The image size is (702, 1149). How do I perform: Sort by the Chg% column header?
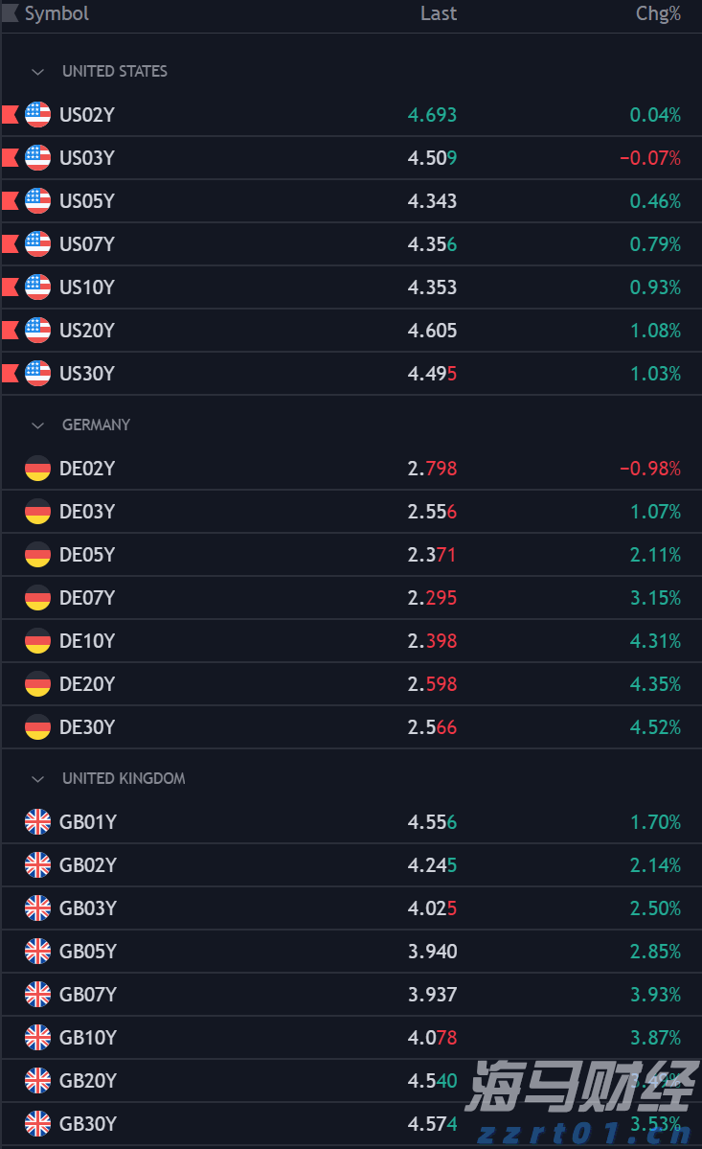(658, 13)
